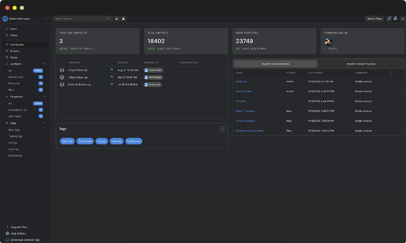Go to the Activity page
This screenshot has height=243, width=406.
tap(15, 51)
